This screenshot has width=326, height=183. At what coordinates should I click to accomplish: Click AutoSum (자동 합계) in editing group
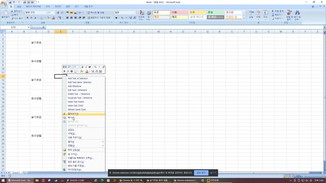(278, 11)
